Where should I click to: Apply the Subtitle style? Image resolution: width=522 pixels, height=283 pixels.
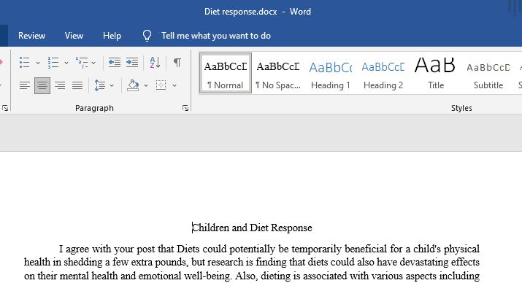[x=488, y=73]
